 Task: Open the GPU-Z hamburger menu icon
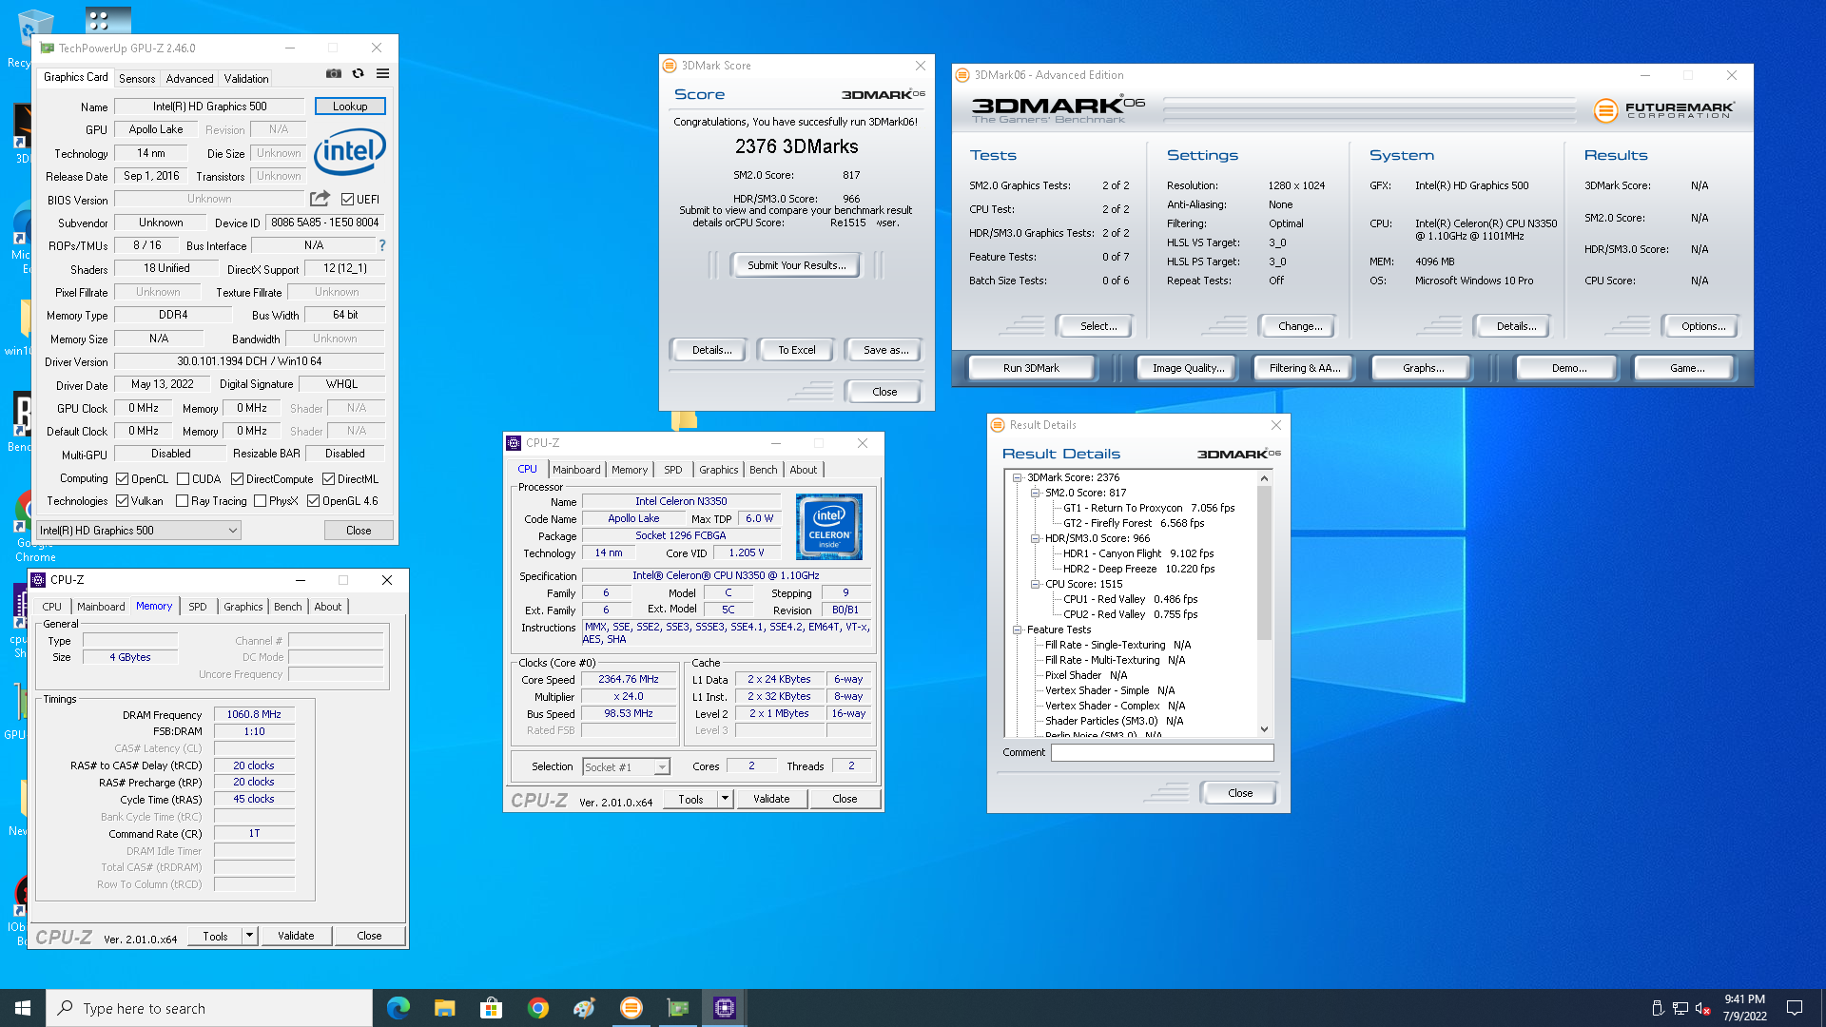click(382, 73)
